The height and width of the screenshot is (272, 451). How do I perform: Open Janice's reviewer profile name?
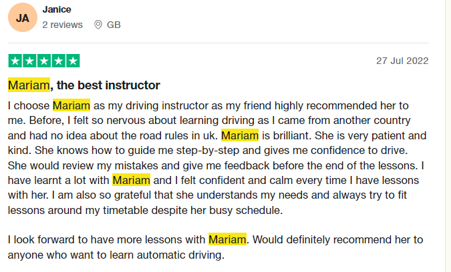pyautogui.click(x=57, y=9)
